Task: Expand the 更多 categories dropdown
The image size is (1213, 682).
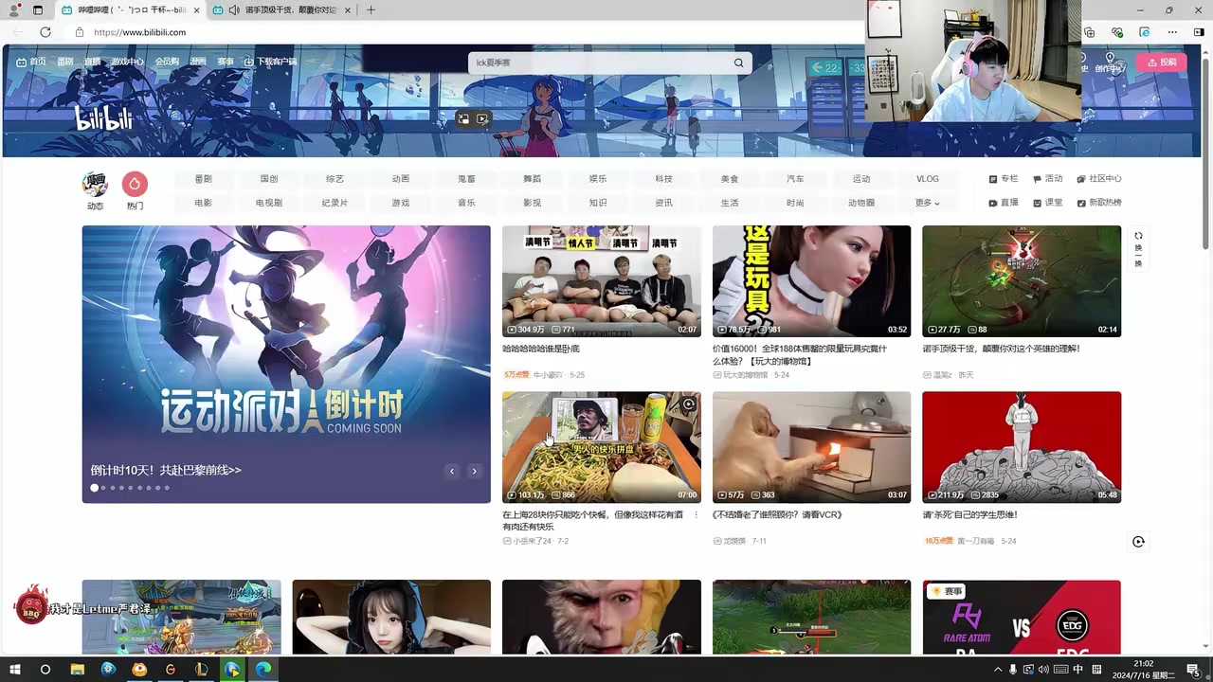Action: point(927,203)
